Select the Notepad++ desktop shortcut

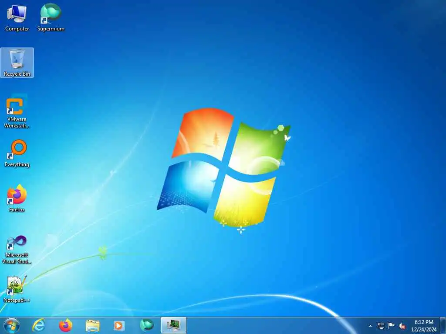tap(17, 289)
